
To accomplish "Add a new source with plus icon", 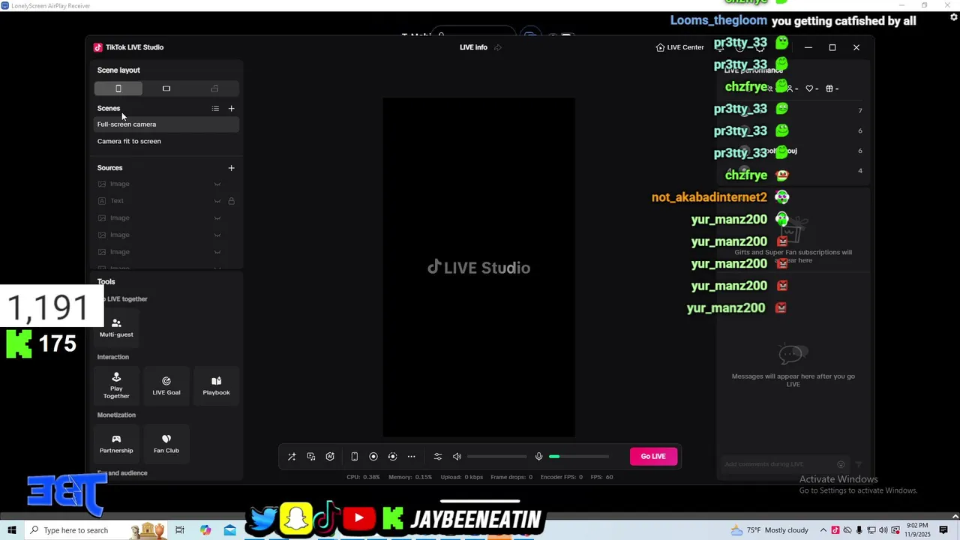I will pyautogui.click(x=231, y=168).
